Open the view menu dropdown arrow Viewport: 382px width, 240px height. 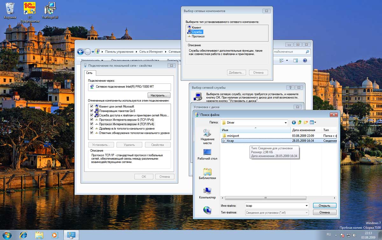(x=315, y=123)
